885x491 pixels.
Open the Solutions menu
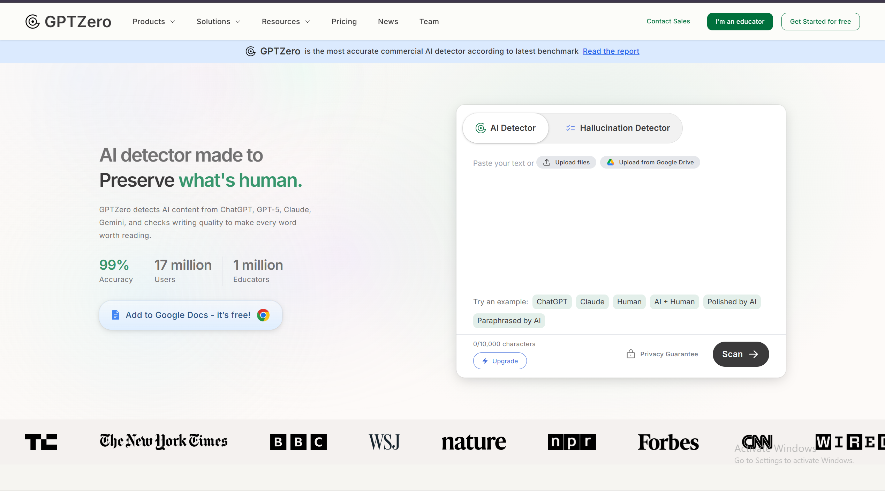pos(218,22)
